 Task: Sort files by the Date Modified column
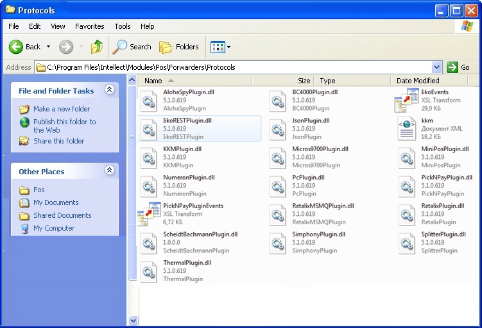418,81
